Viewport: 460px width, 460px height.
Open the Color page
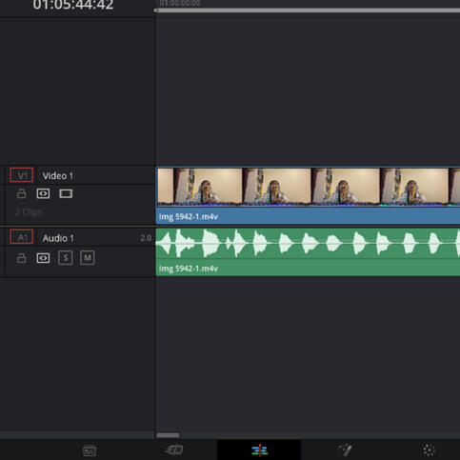(x=430, y=450)
